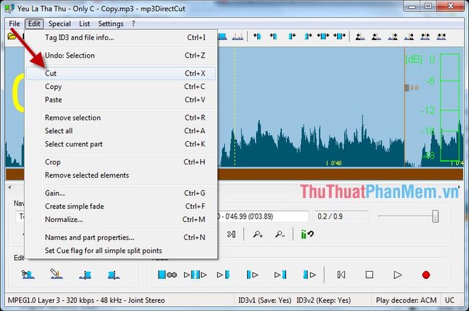Click the toolbar icon with left arrows on both sides of block
Screen dimensions: 469x311
324,36
